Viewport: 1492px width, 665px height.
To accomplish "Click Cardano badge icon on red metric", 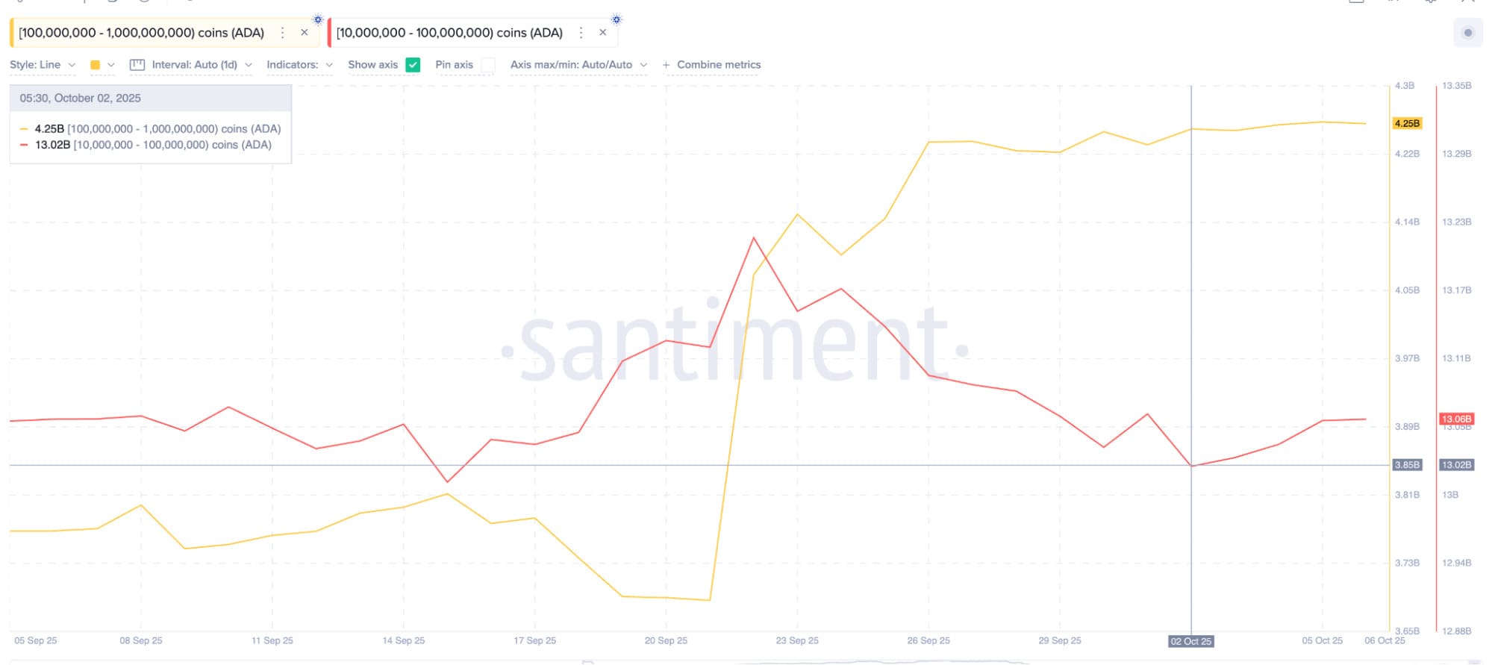I will [x=617, y=19].
